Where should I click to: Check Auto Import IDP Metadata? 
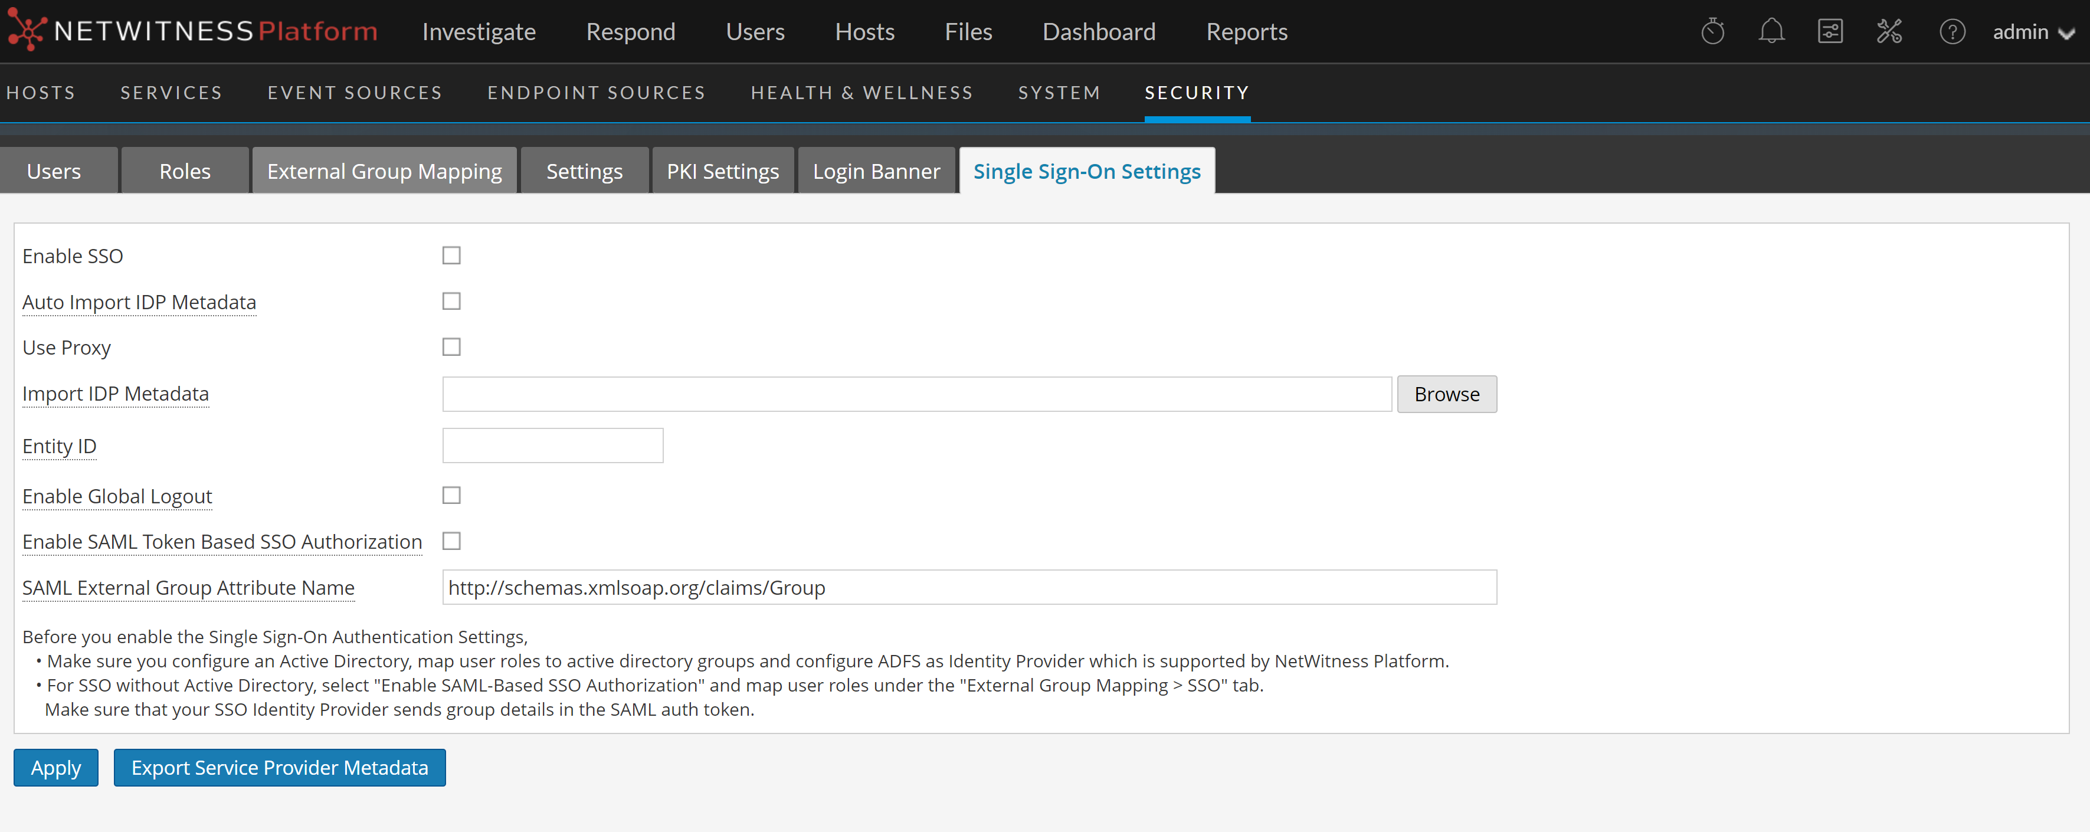pos(451,301)
